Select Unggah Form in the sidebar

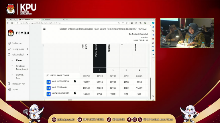[20, 76]
